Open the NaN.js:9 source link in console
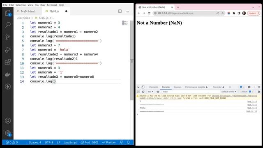Screen dimensions: 263x148 252,108
